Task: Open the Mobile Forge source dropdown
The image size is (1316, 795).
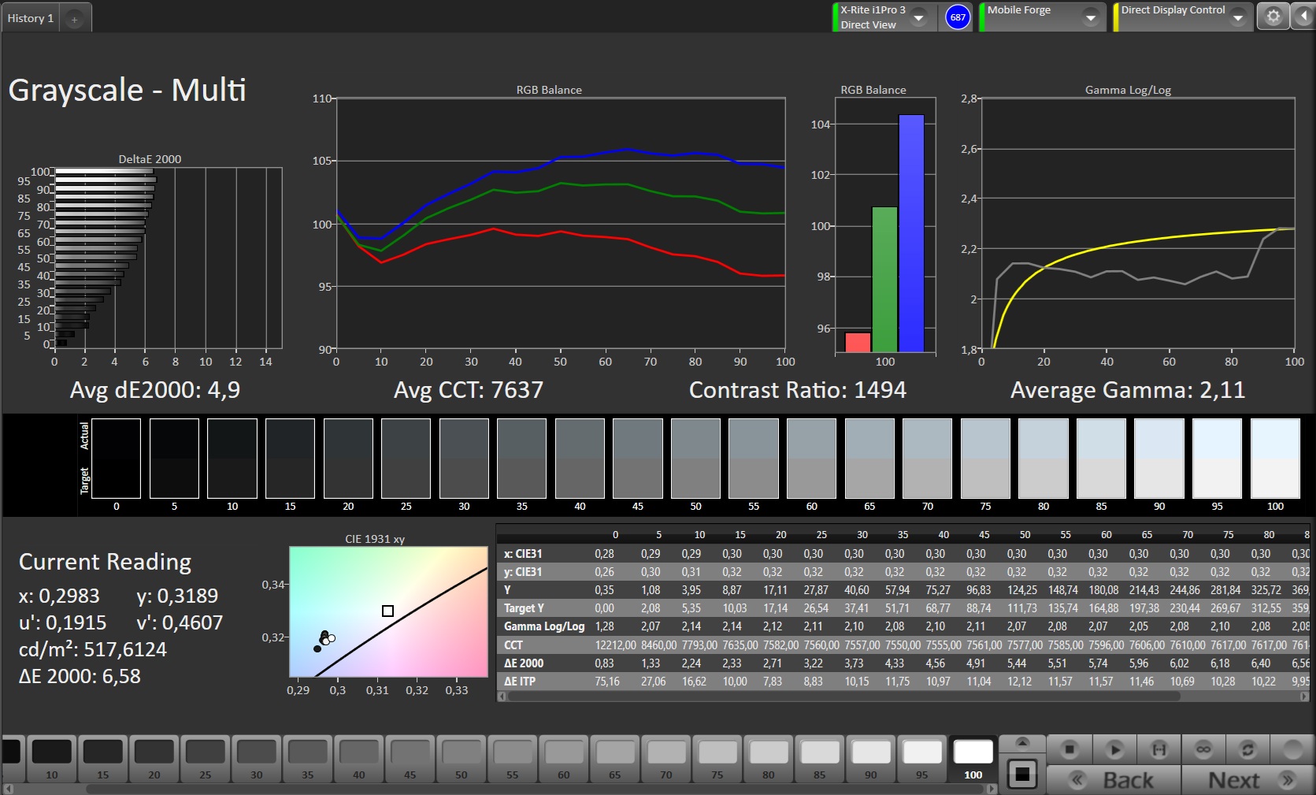Action: (x=1091, y=17)
